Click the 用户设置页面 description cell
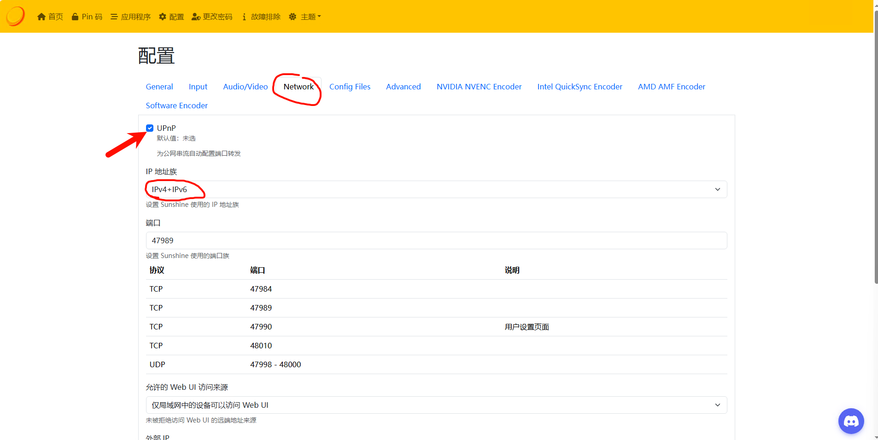This screenshot has width=878, height=440. tap(527, 327)
